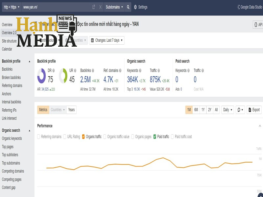
Task: Click Backlinks help question icon
Action: tap(93, 71)
